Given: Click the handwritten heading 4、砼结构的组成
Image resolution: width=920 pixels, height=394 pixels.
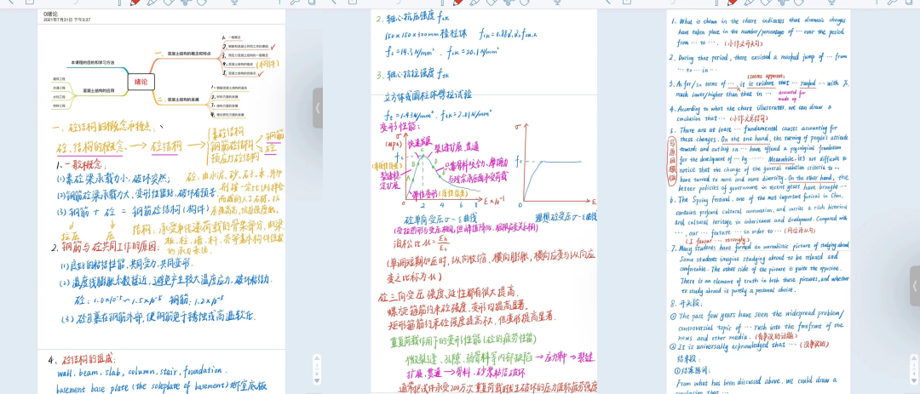Looking at the screenshot, I should [82, 359].
